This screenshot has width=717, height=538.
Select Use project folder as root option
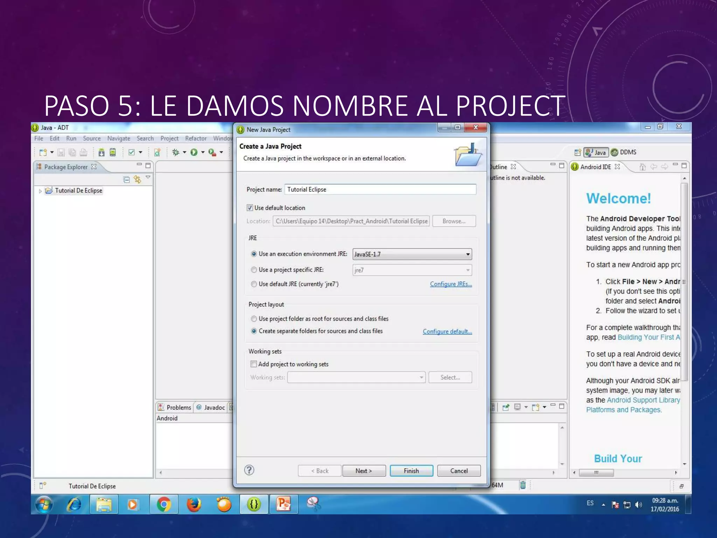point(254,319)
